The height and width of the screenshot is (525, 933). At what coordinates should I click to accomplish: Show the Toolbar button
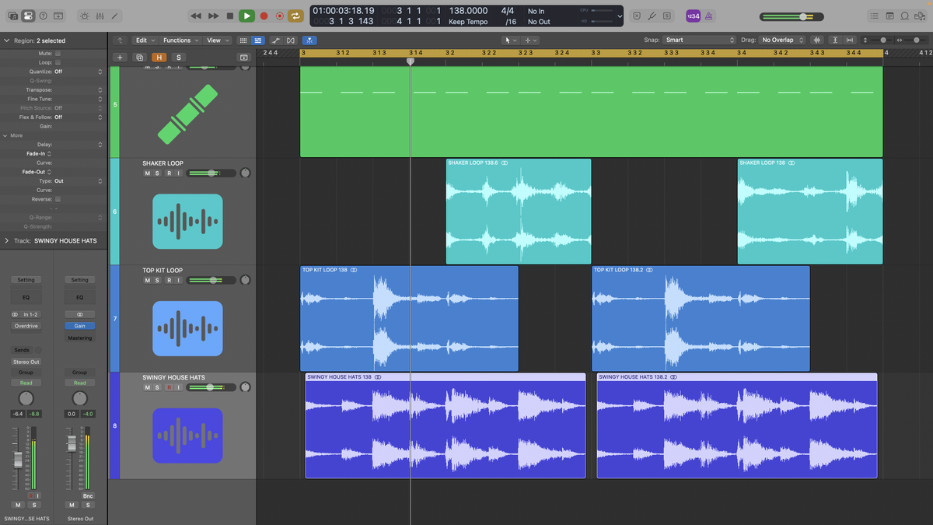point(58,16)
